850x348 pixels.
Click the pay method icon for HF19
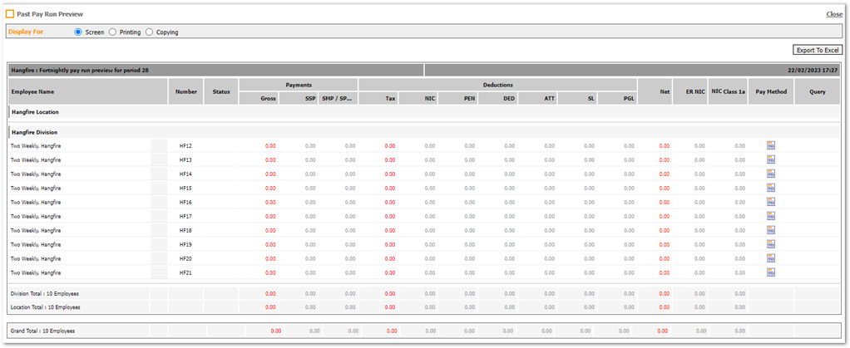771,244
